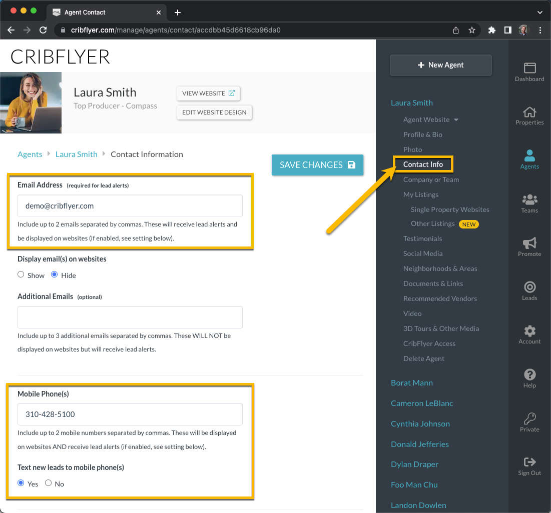Click the share page icon in address bar

[456, 30]
